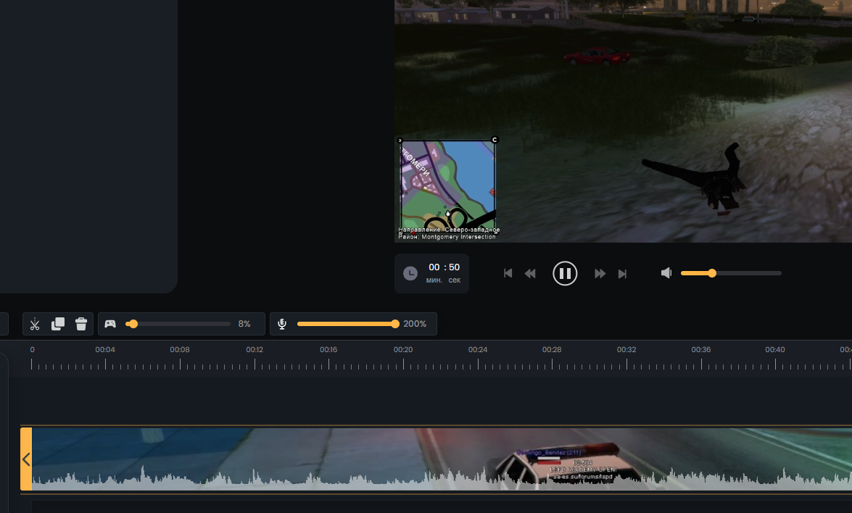Duplicate the selected clip

point(58,324)
